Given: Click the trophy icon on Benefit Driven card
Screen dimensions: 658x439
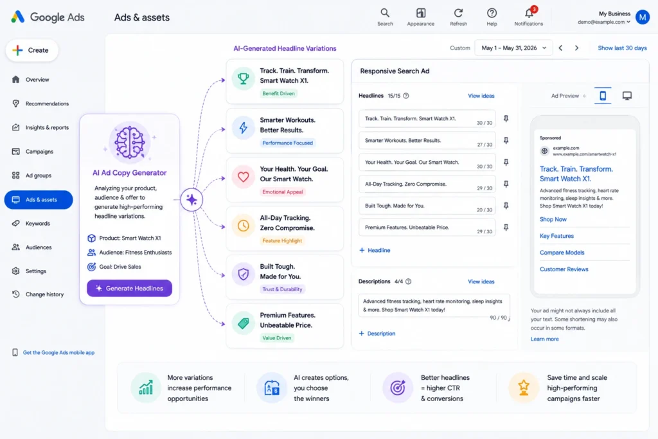Looking at the screenshot, I should click(244, 78).
